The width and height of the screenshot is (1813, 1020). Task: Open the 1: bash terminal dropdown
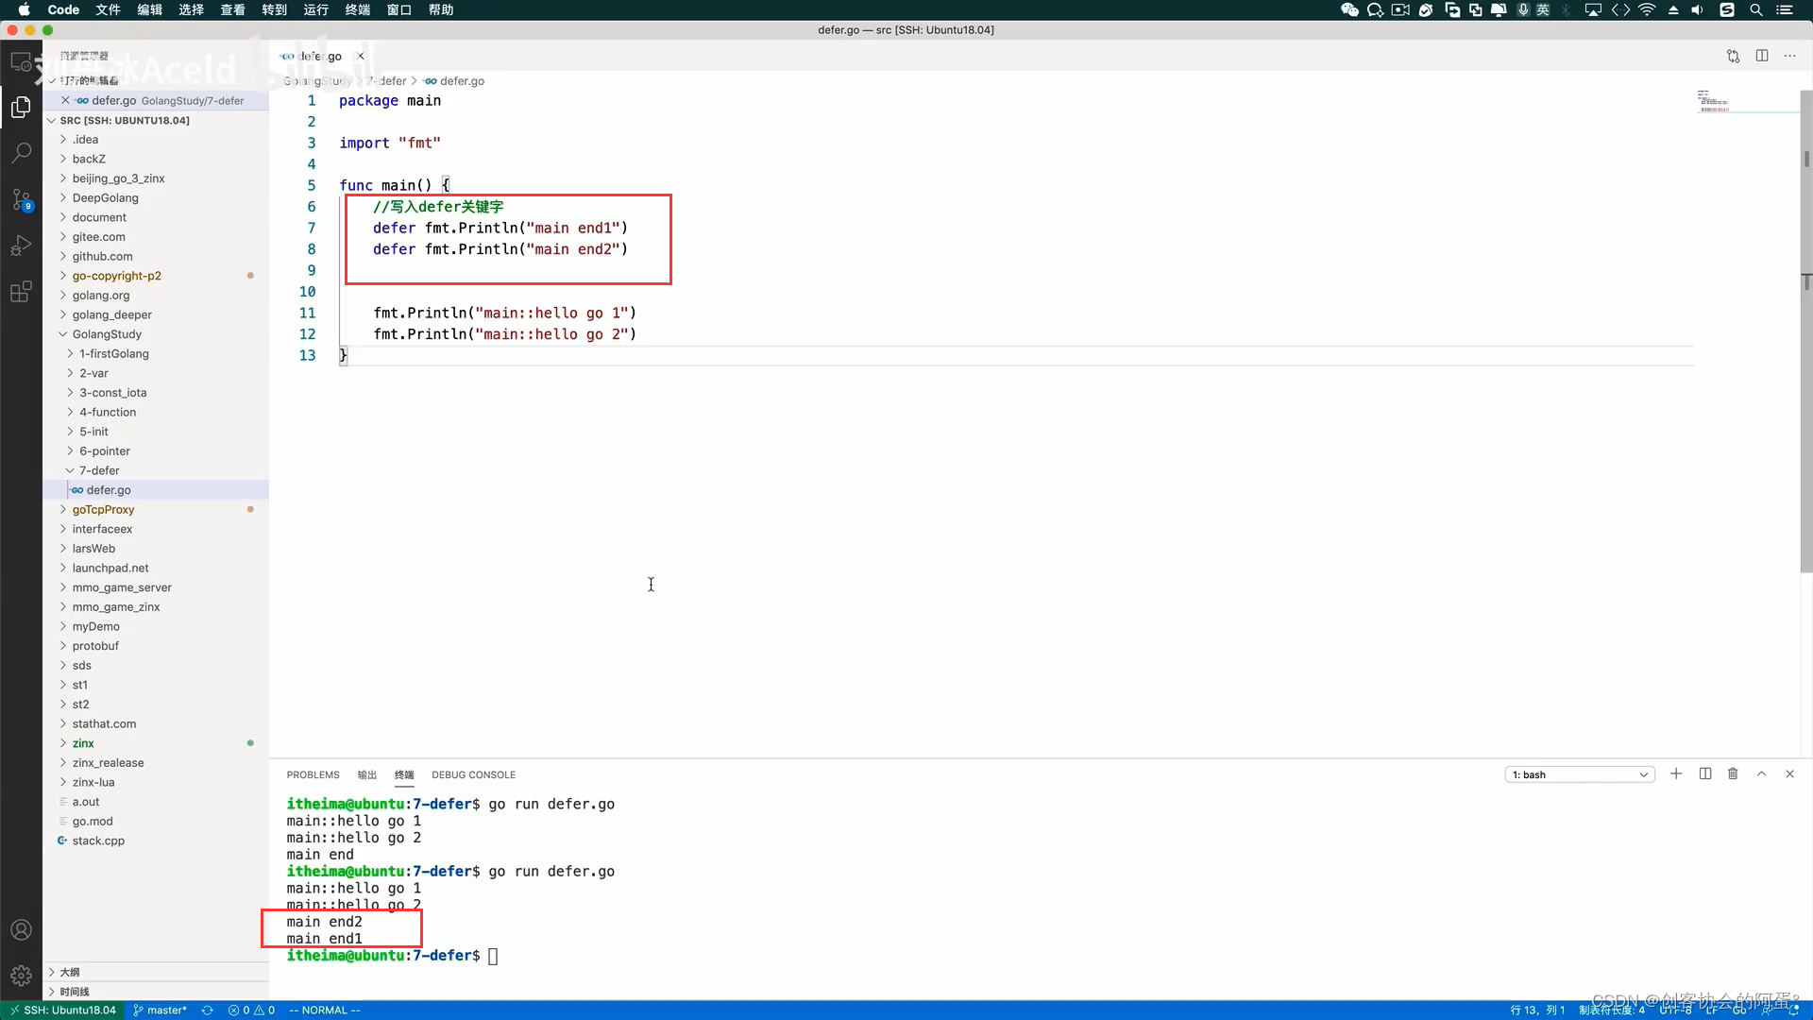click(1579, 774)
